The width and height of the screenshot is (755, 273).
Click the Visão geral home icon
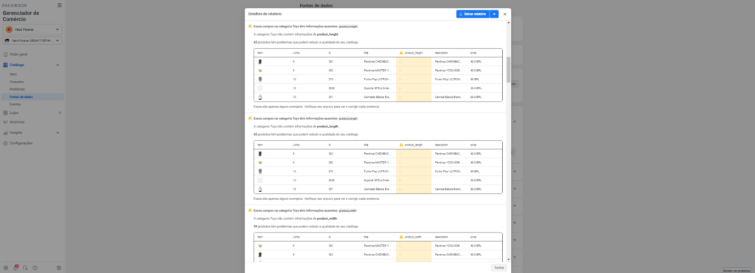click(x=5, y=54)
